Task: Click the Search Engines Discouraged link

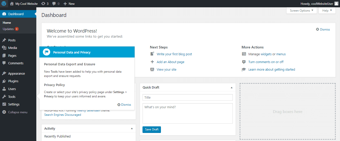Action: (x=63, y=115)
